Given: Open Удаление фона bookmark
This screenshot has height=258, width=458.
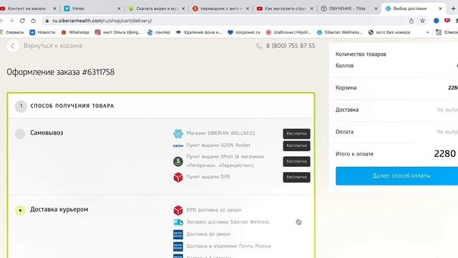Looking at the screenshot, I should coord(199,32).
